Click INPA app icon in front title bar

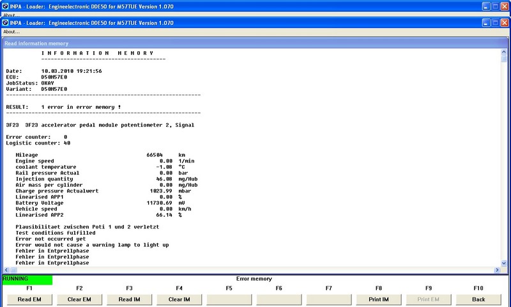tap(5, 22)
